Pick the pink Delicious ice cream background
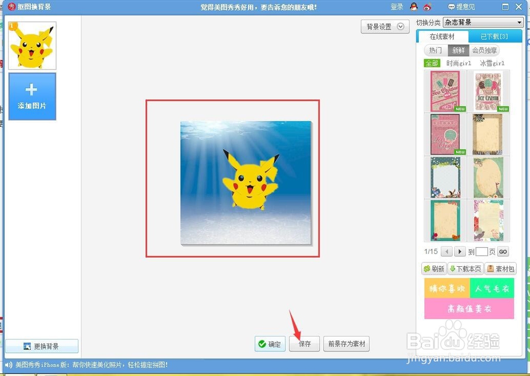This screenshot has height=376, width=530. click(445, 134)
